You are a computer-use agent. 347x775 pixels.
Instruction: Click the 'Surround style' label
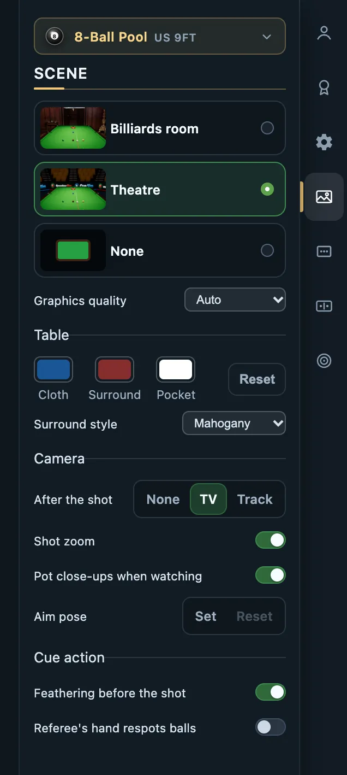(76, 424)
